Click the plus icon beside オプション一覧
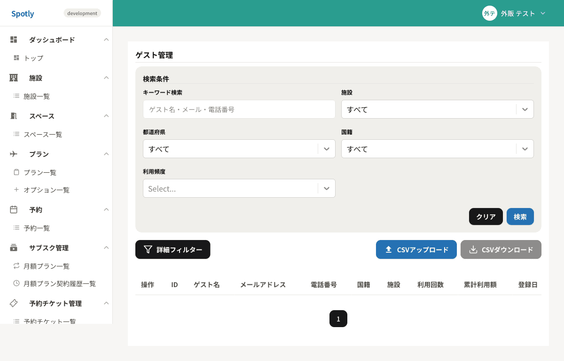The height and width of the screenshot is (361, 564). click(x=16, y=190)
